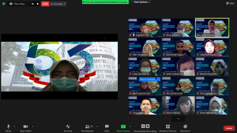
Task: Select Ibnu Prasetyo video tile
Action: point(178,28)
